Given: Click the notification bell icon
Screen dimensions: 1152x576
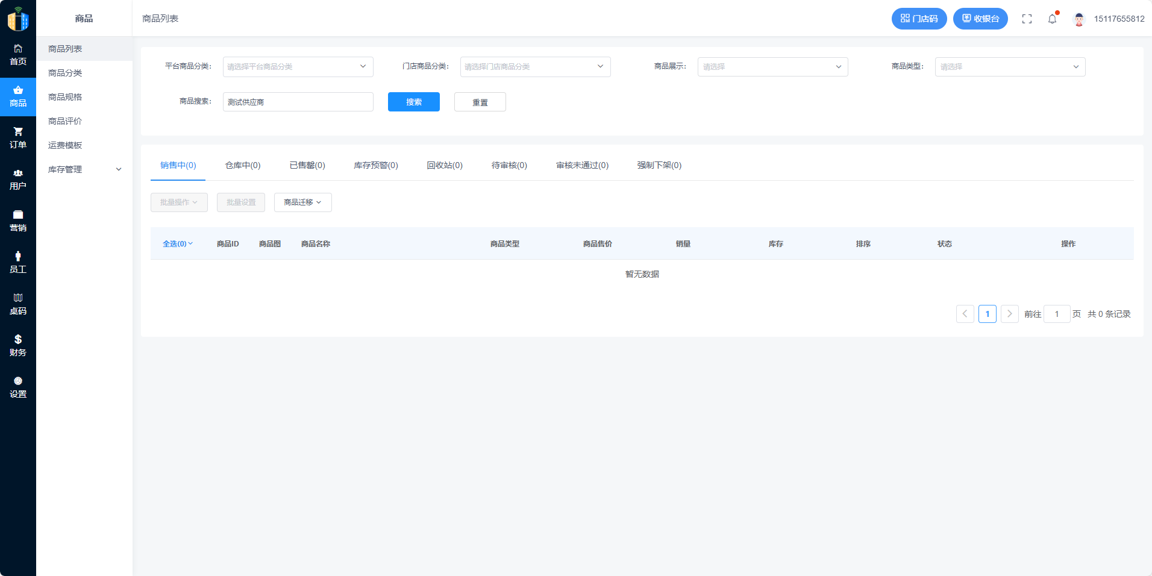Looking at the screenshot, I should click(x=1052, y=19).
